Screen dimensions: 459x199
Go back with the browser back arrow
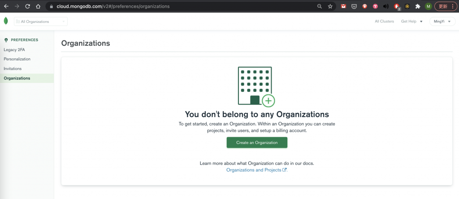pyautogui.click(x=6, y=6)
